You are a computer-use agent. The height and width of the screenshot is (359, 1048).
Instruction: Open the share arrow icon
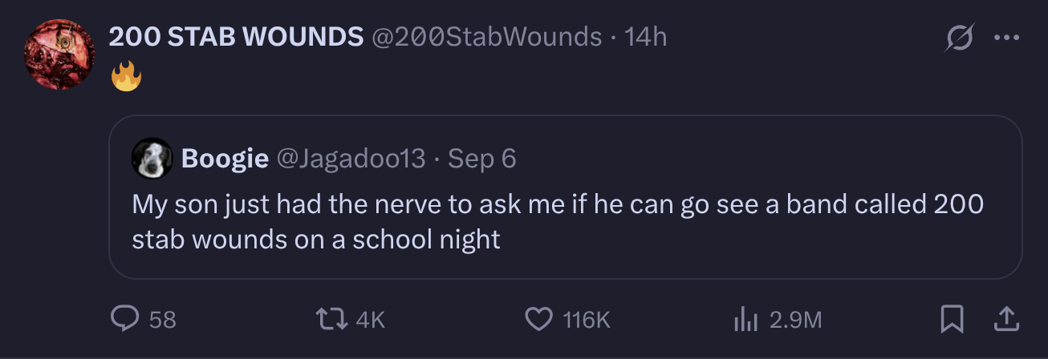[x=1005, y=320]
